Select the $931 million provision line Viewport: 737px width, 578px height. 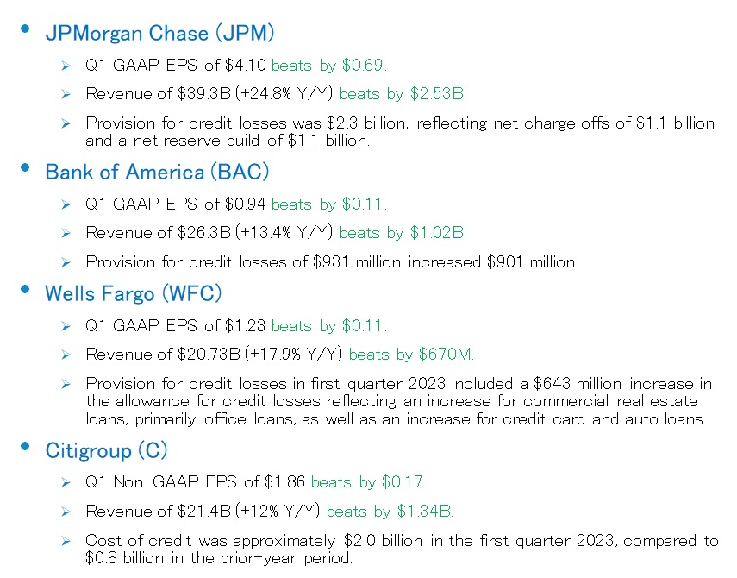[330, 261]
